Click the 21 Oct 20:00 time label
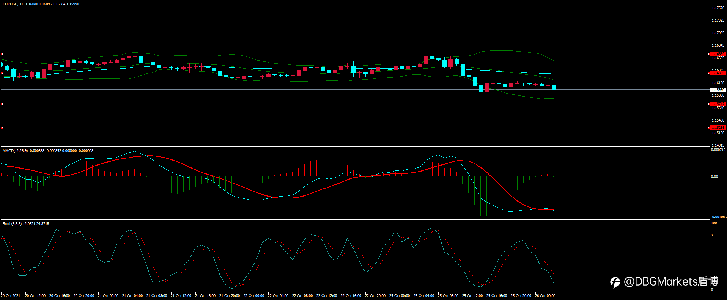727x300 pixels. (x=230, y=296)
